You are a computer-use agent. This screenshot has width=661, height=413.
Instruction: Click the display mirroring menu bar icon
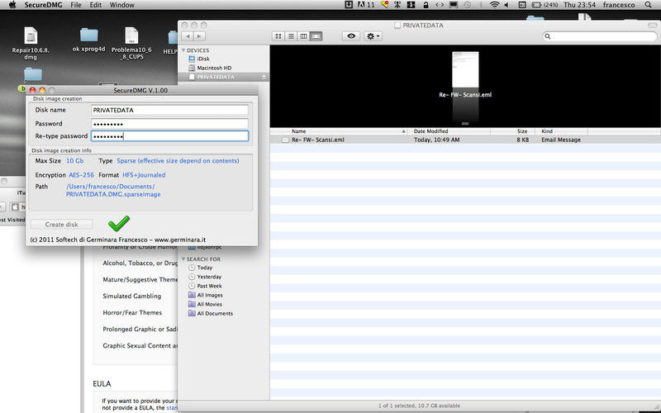click(454, 5)
